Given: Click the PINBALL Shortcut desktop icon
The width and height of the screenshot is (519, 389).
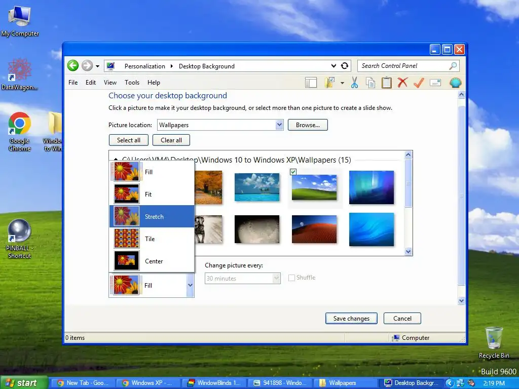Looking at the screenshot, I should 19,239.
